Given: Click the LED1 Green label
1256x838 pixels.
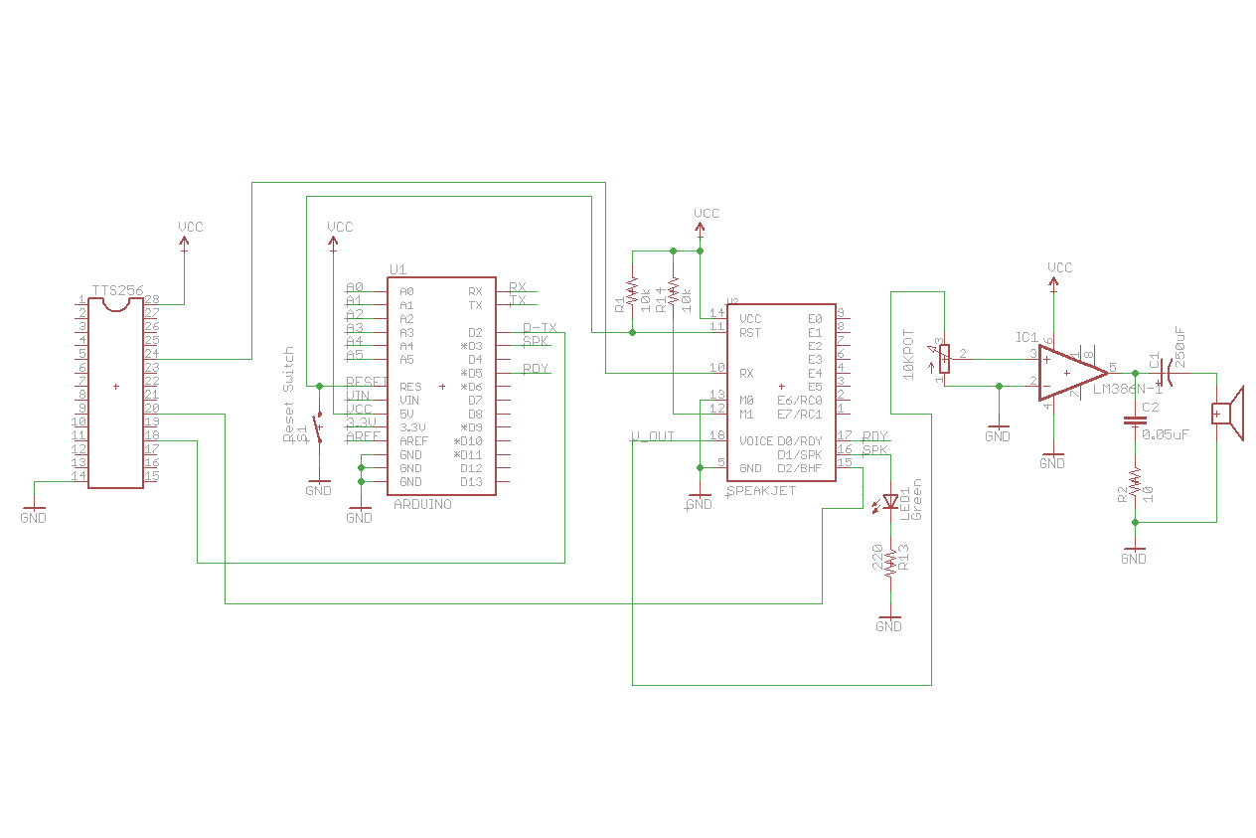Looking at the screenshot, I should tap(911, 499).
